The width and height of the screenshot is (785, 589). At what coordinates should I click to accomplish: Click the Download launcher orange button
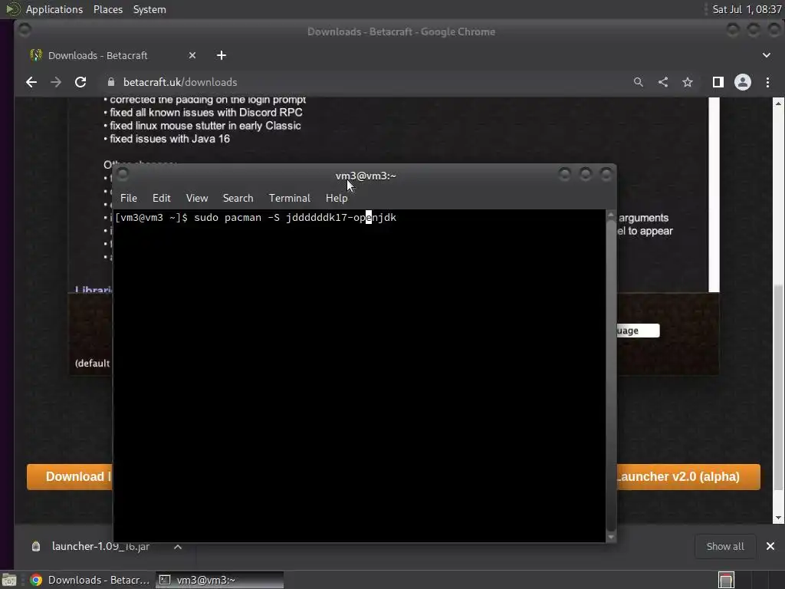(x=70, y=476)
